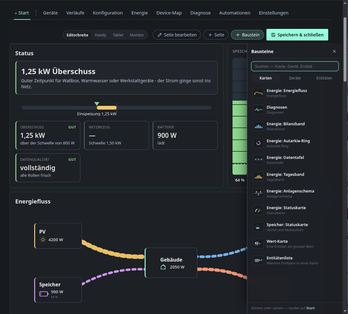The image size is (348, 314).
Task: Click the Batterie 900 W tile
Action: pos(185,135)
